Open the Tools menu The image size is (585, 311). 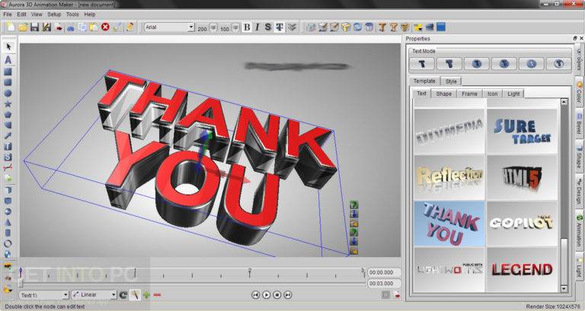72,14
